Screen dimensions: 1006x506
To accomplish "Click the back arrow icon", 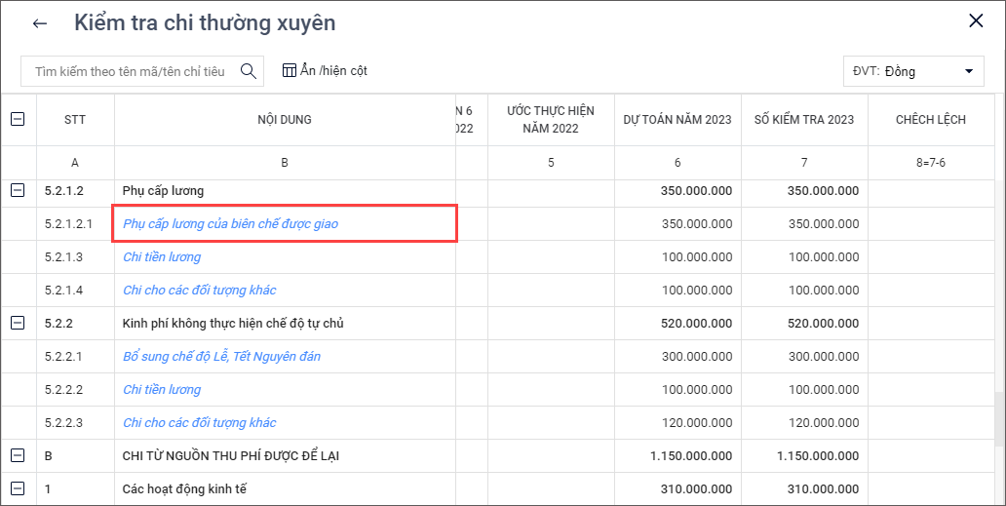I will click(x=40, y=23).
